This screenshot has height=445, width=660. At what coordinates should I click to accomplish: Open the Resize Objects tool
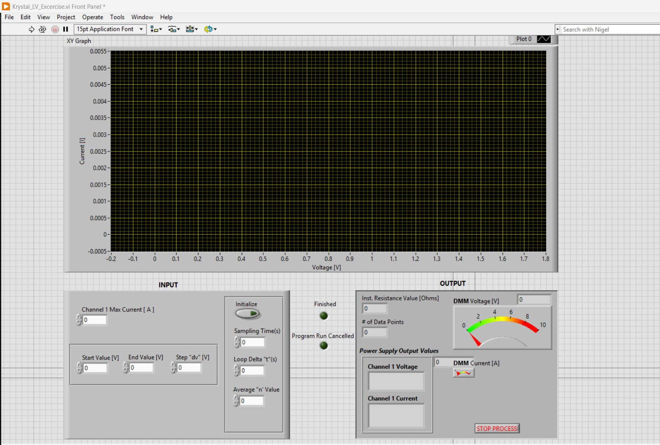coord(192,29)
